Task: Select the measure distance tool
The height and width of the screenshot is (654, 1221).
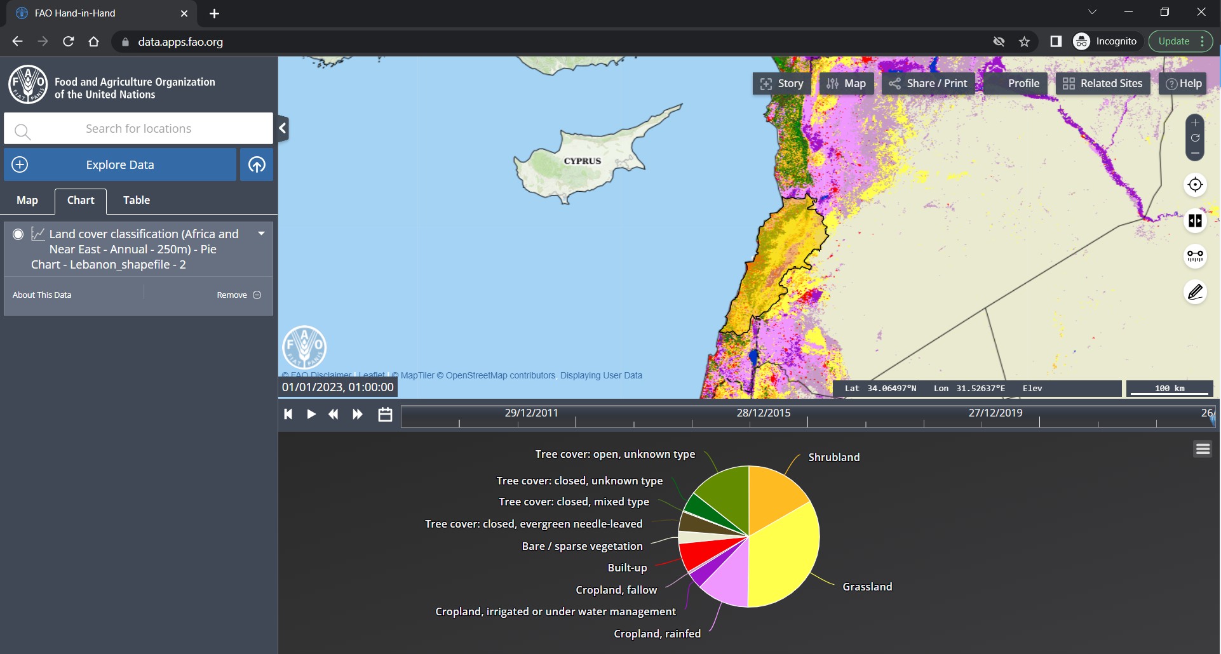Action: (x=1195, y=256)
